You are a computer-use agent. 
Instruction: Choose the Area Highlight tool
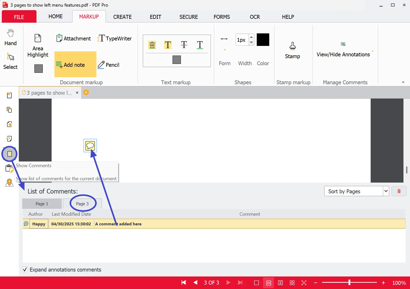click(x=38, y=46)
